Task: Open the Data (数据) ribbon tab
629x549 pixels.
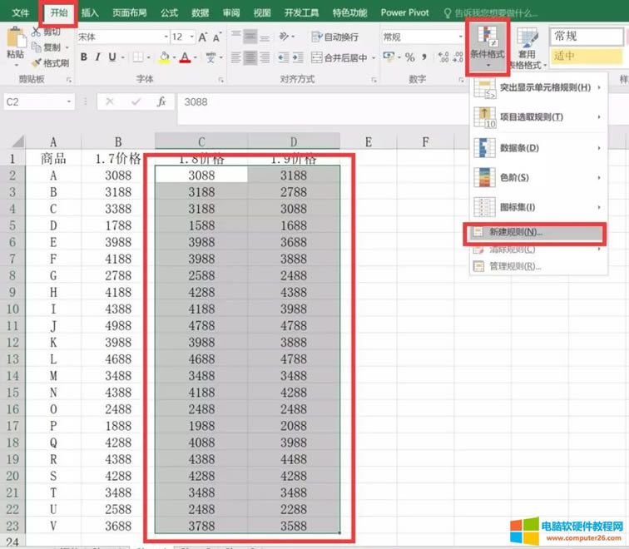Action: click(200, 13)
